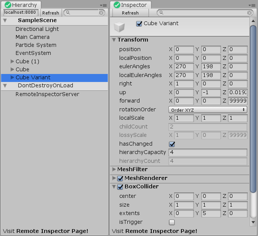
Task: Click the magnifier icon in the Inspector search
Action: click(161, 13)
